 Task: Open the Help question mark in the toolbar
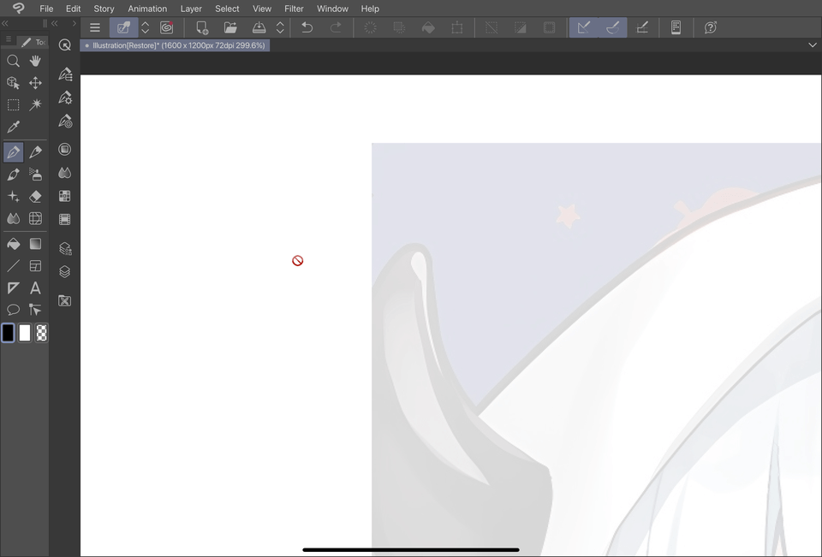[710, 27]
